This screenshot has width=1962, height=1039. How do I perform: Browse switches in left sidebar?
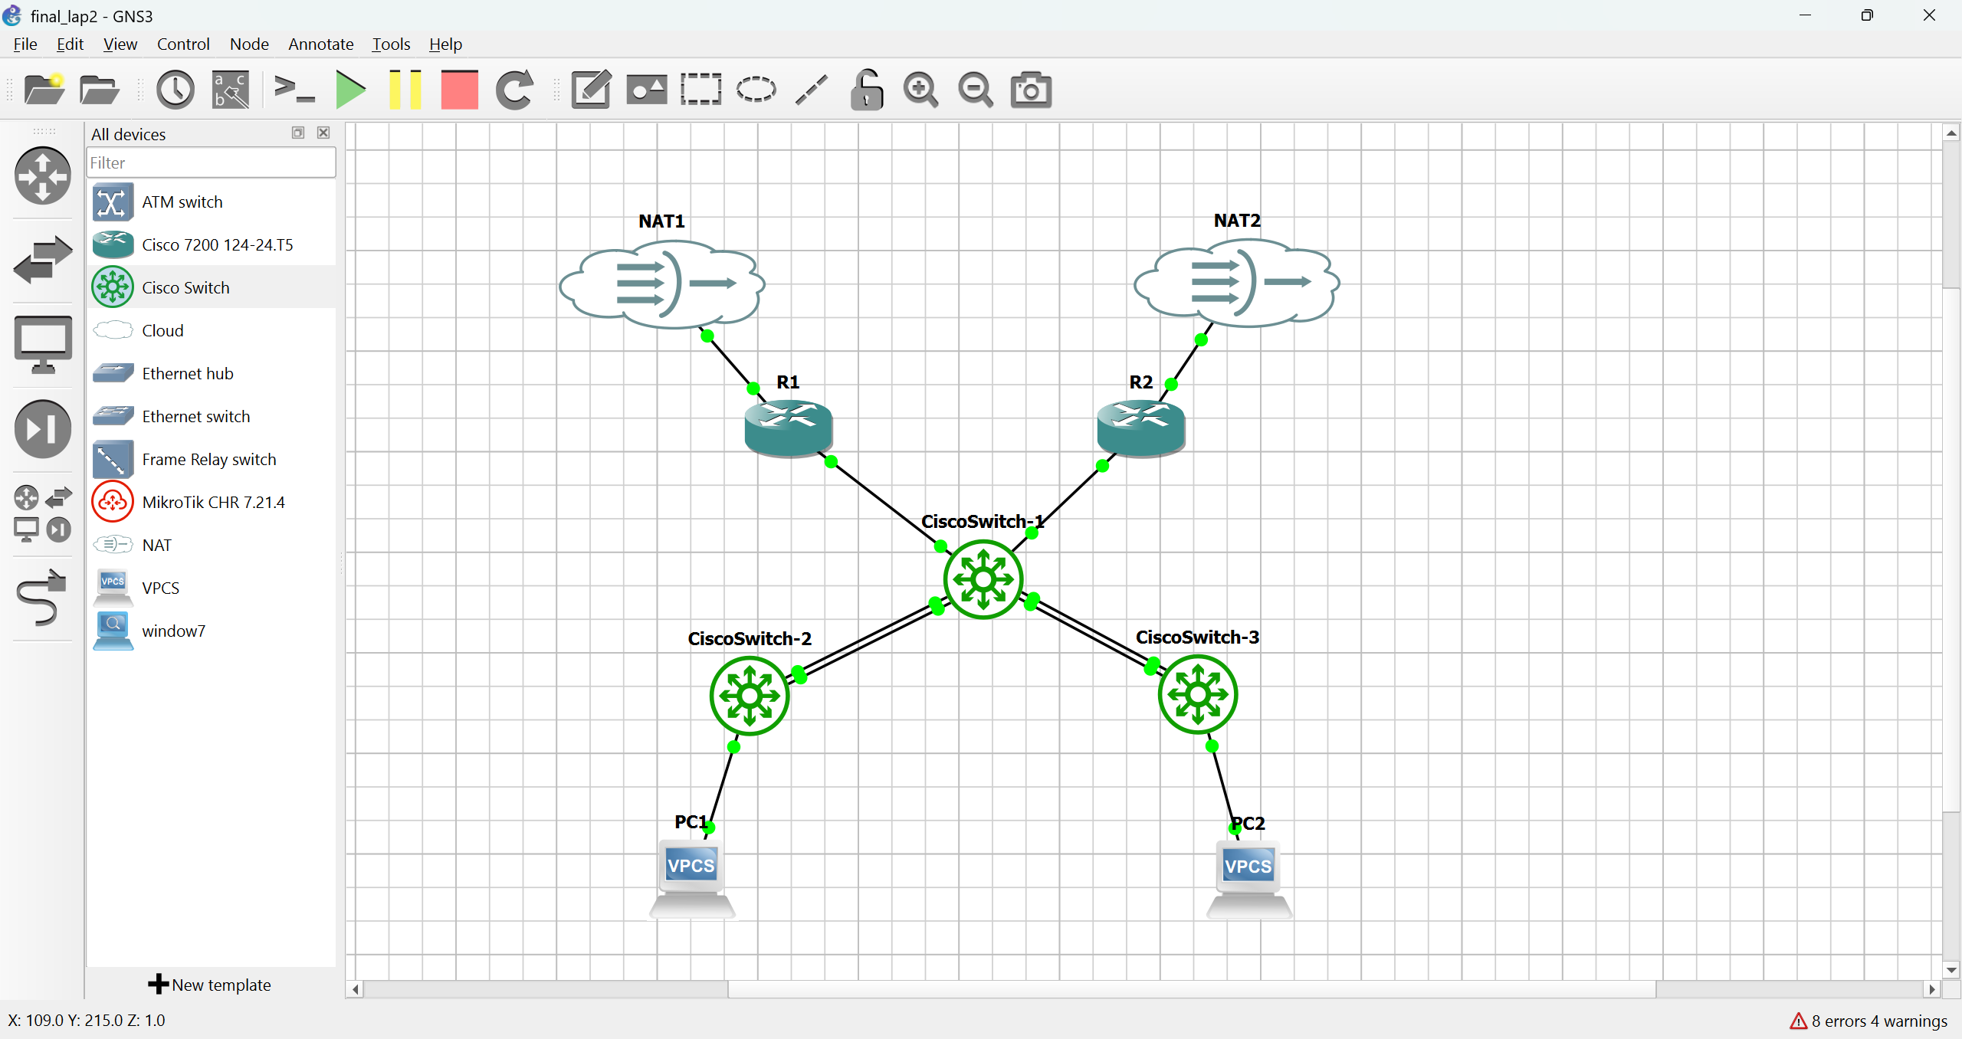coord(43,260)
